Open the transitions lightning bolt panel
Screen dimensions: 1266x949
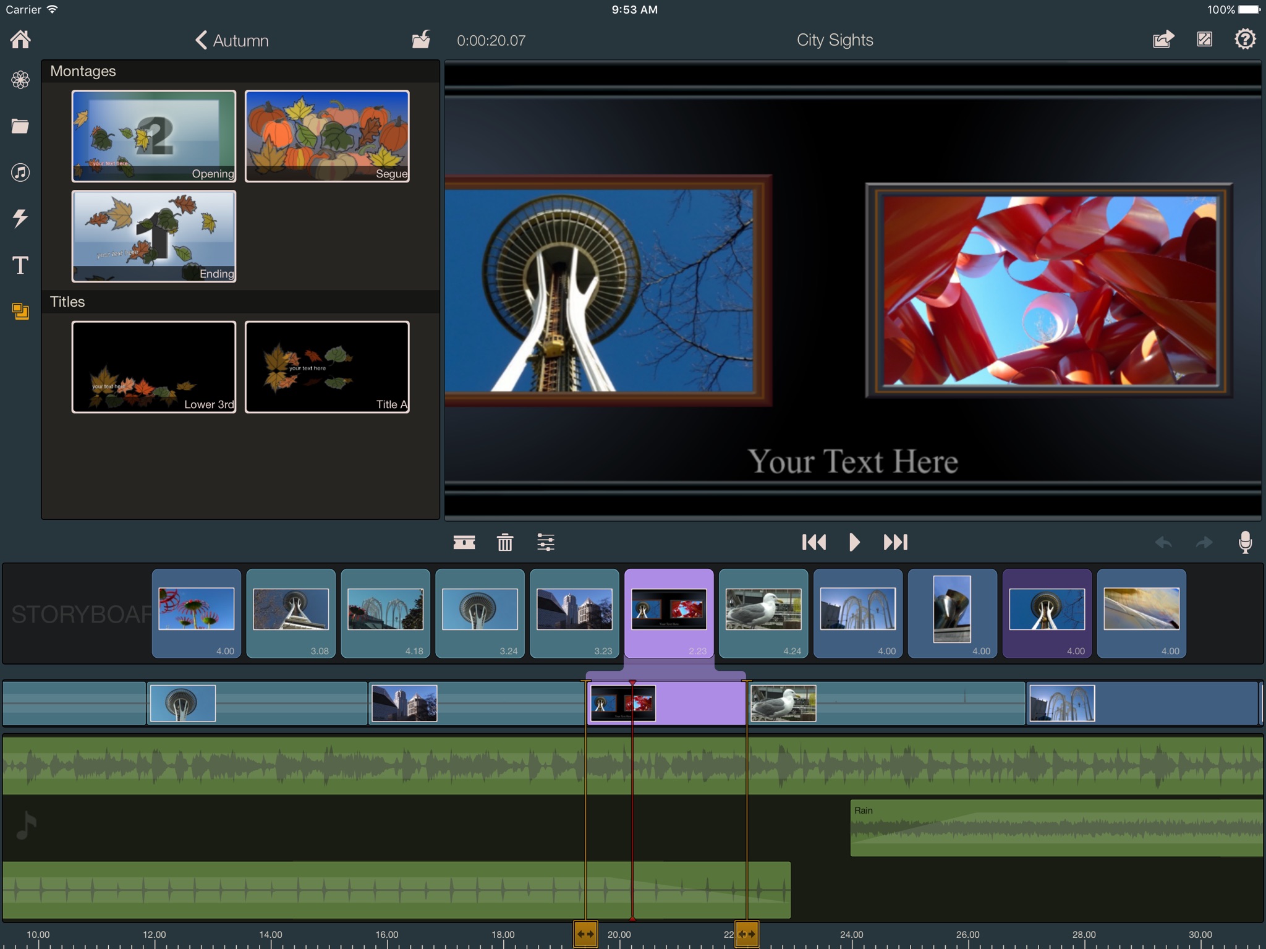point(20,218)
